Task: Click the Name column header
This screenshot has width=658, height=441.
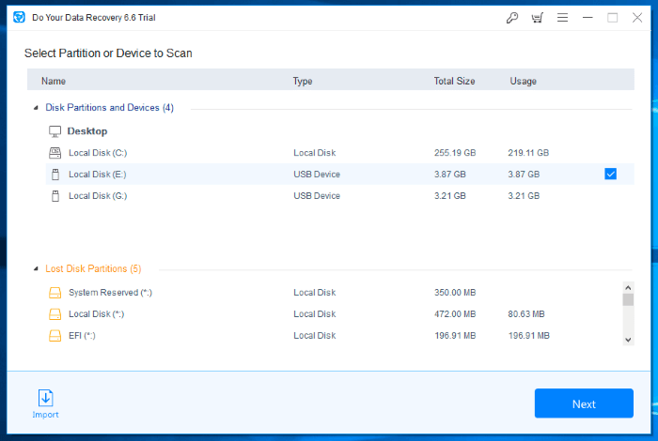Action: [54, 81]
